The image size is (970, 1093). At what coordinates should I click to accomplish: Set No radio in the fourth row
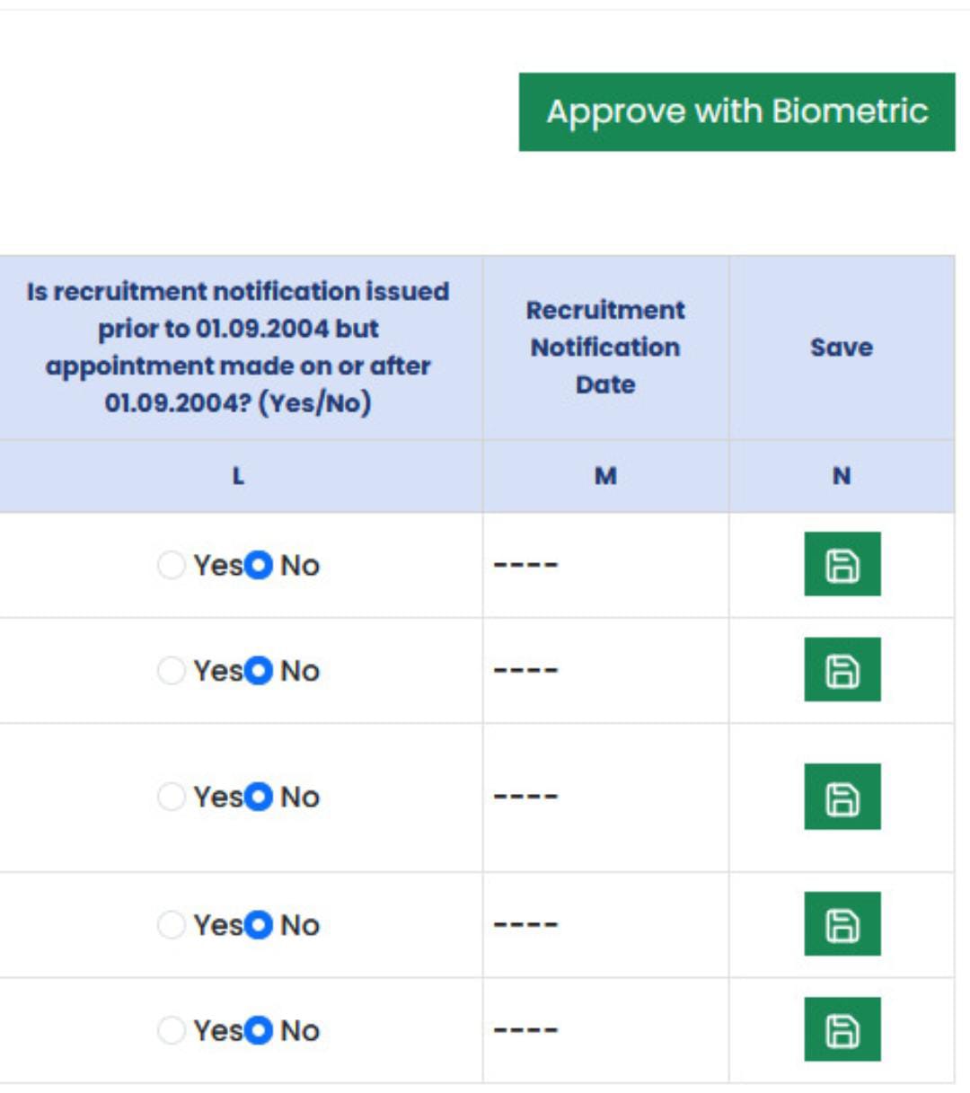coord(258,924)
